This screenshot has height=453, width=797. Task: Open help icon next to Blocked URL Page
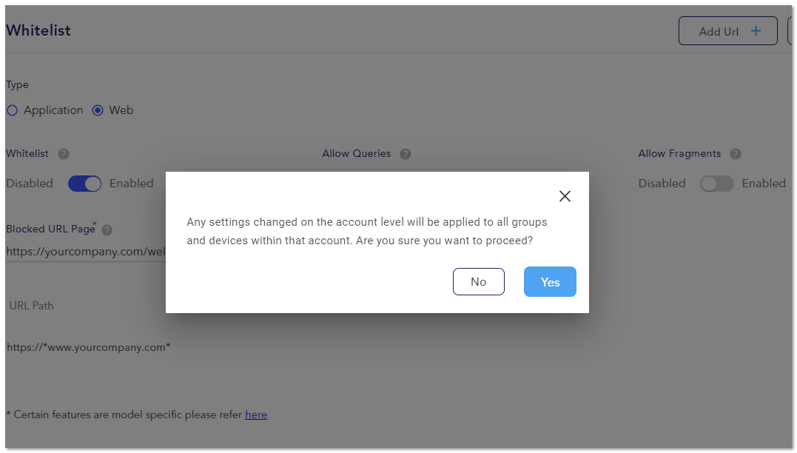[x=107, y=230]
